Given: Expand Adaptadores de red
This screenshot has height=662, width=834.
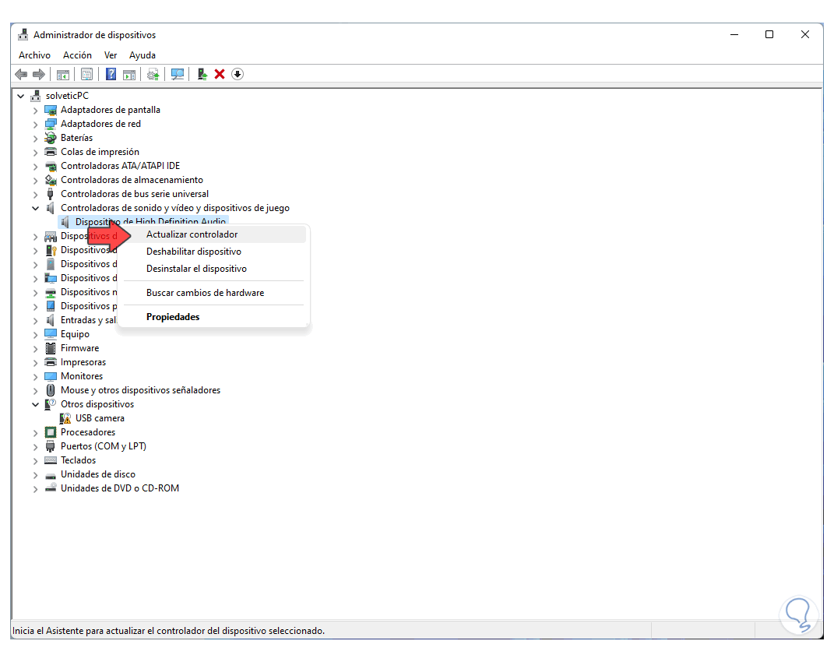Looking at the screenshot, I should pyautogui.click(x=35, y=124).
